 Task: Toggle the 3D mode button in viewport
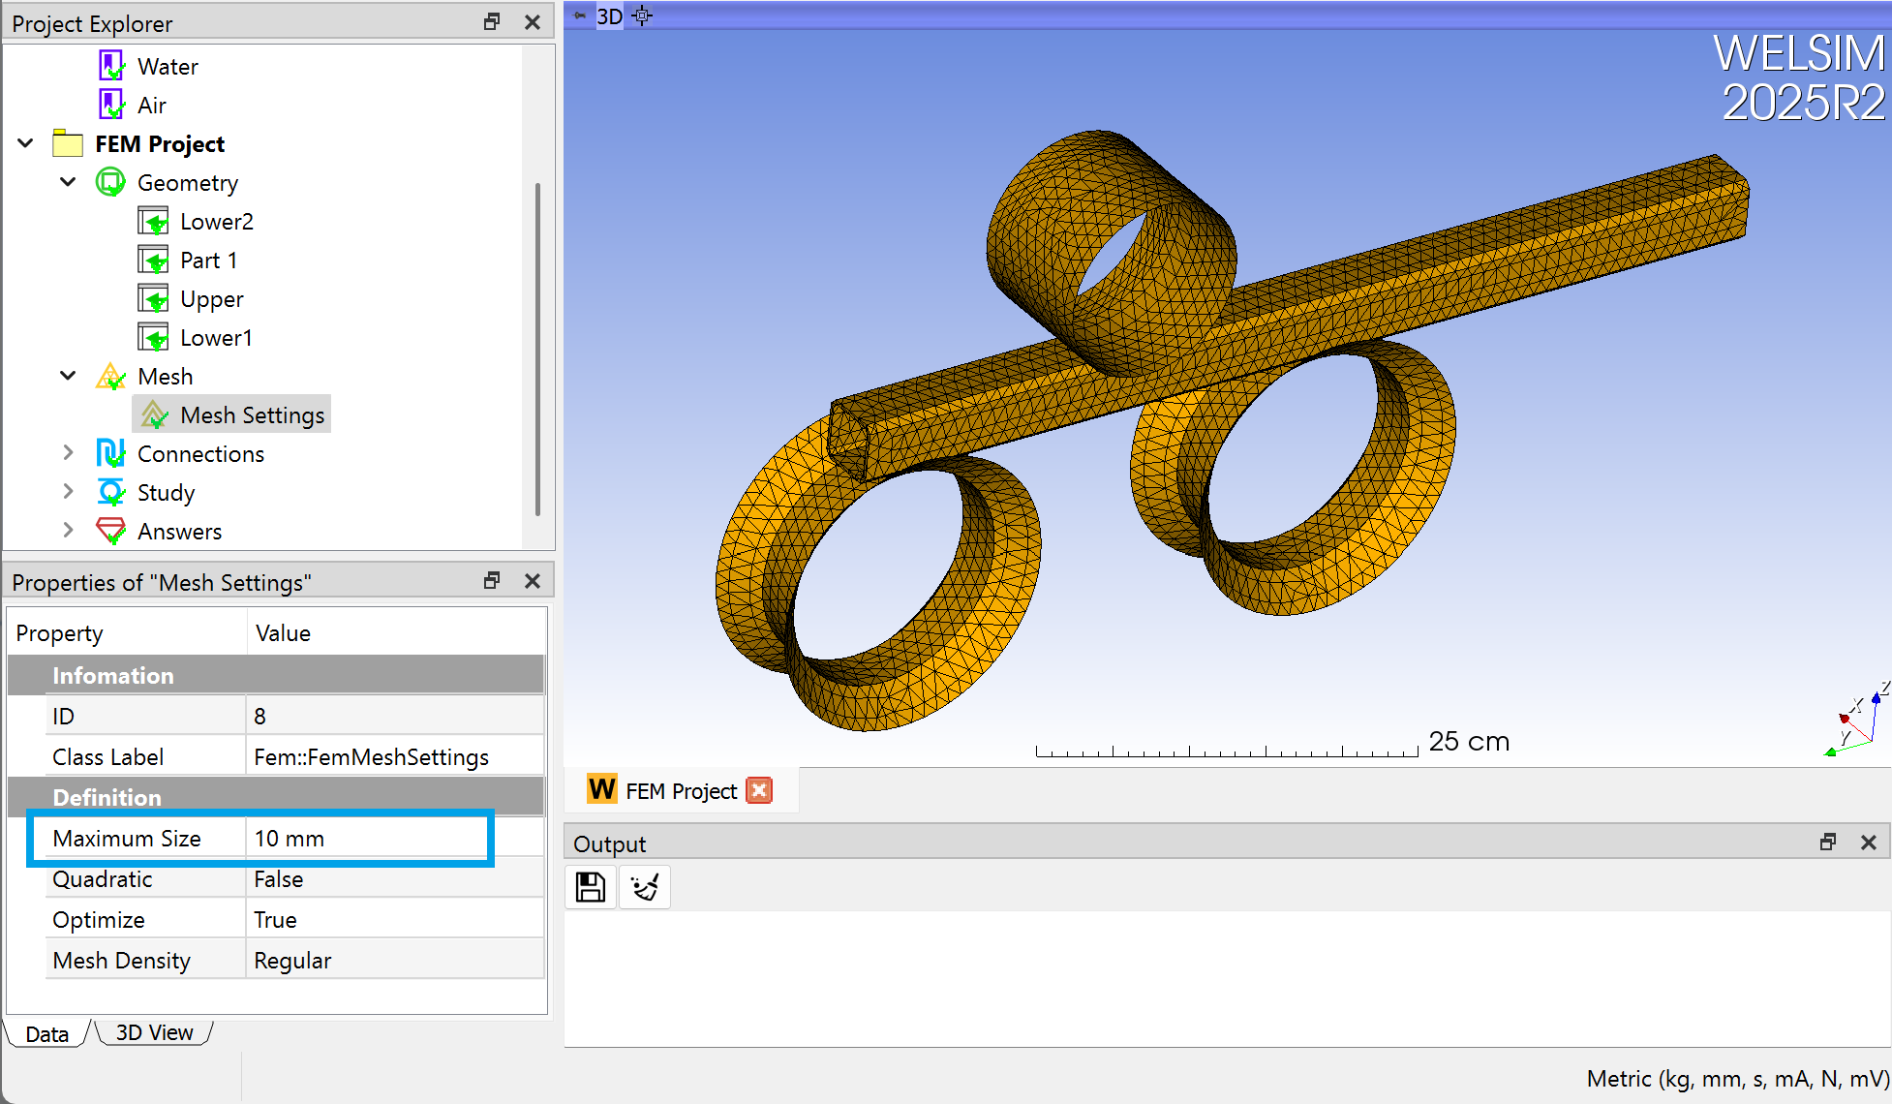point(609,16)
